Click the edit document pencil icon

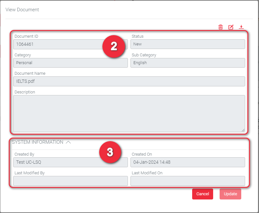tap(231, 27)
